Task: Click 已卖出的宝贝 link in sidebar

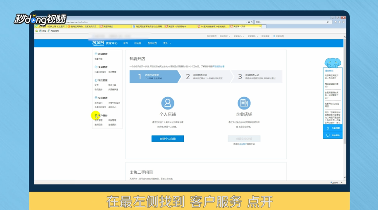Action: tap(100, 72)
